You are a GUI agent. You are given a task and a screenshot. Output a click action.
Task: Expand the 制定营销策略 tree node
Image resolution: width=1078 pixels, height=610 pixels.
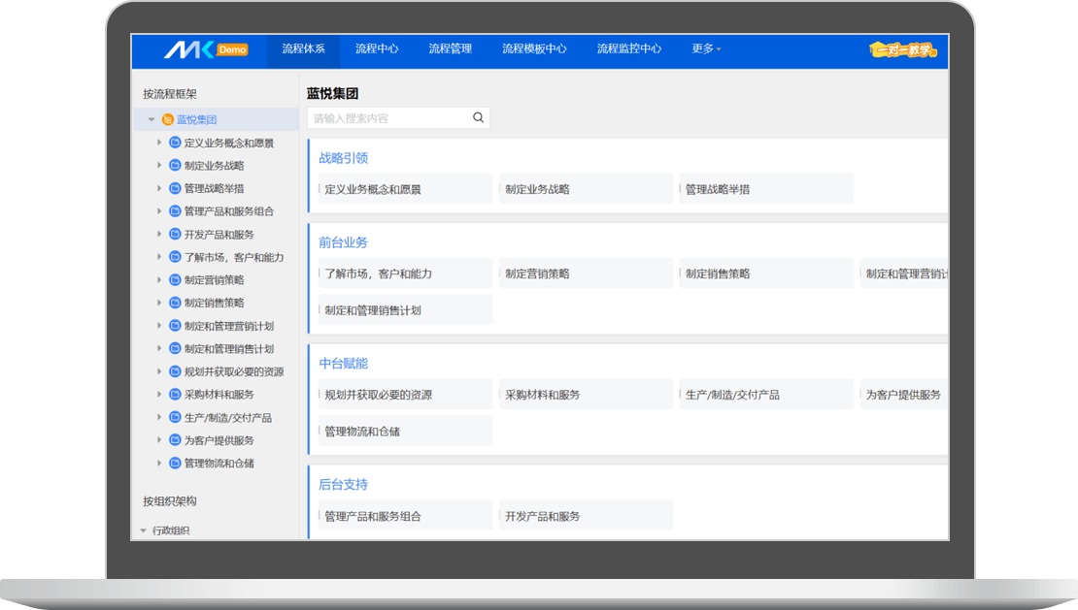[x=159, y=280]
